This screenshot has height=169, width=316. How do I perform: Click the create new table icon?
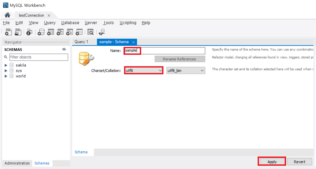coord(50,32)
